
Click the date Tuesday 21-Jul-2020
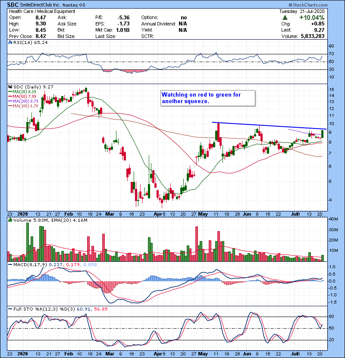click(x=301, y=11)
